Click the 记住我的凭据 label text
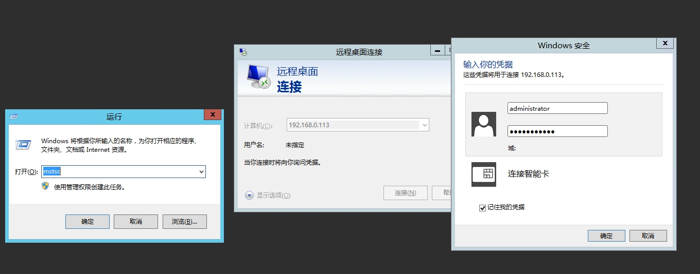This screenshot has height=274, width=700. point(506,207)
